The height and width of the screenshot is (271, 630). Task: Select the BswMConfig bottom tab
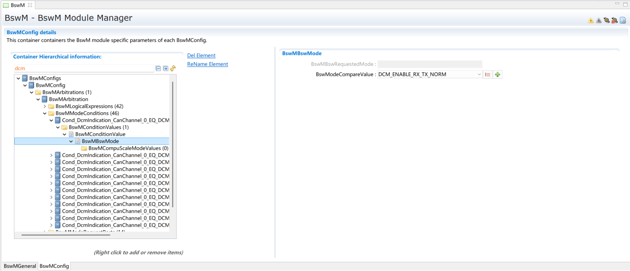tap(54, 266)
